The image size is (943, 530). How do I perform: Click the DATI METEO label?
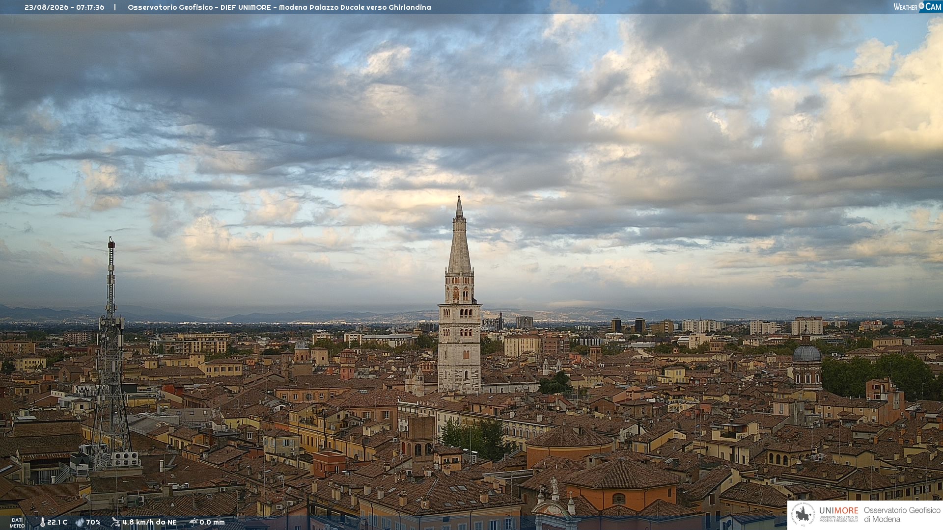[x=17, y=523]
